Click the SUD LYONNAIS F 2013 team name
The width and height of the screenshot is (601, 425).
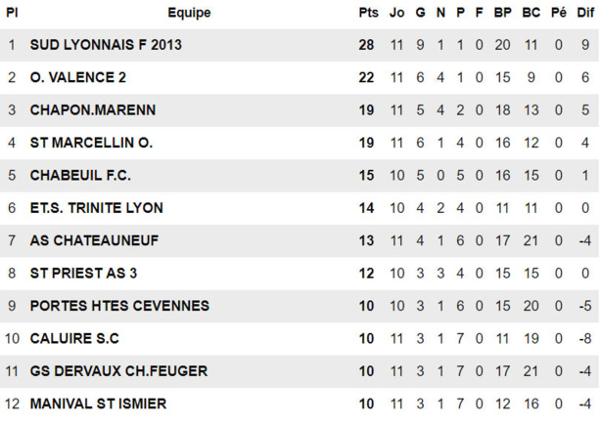click(106, 45)
